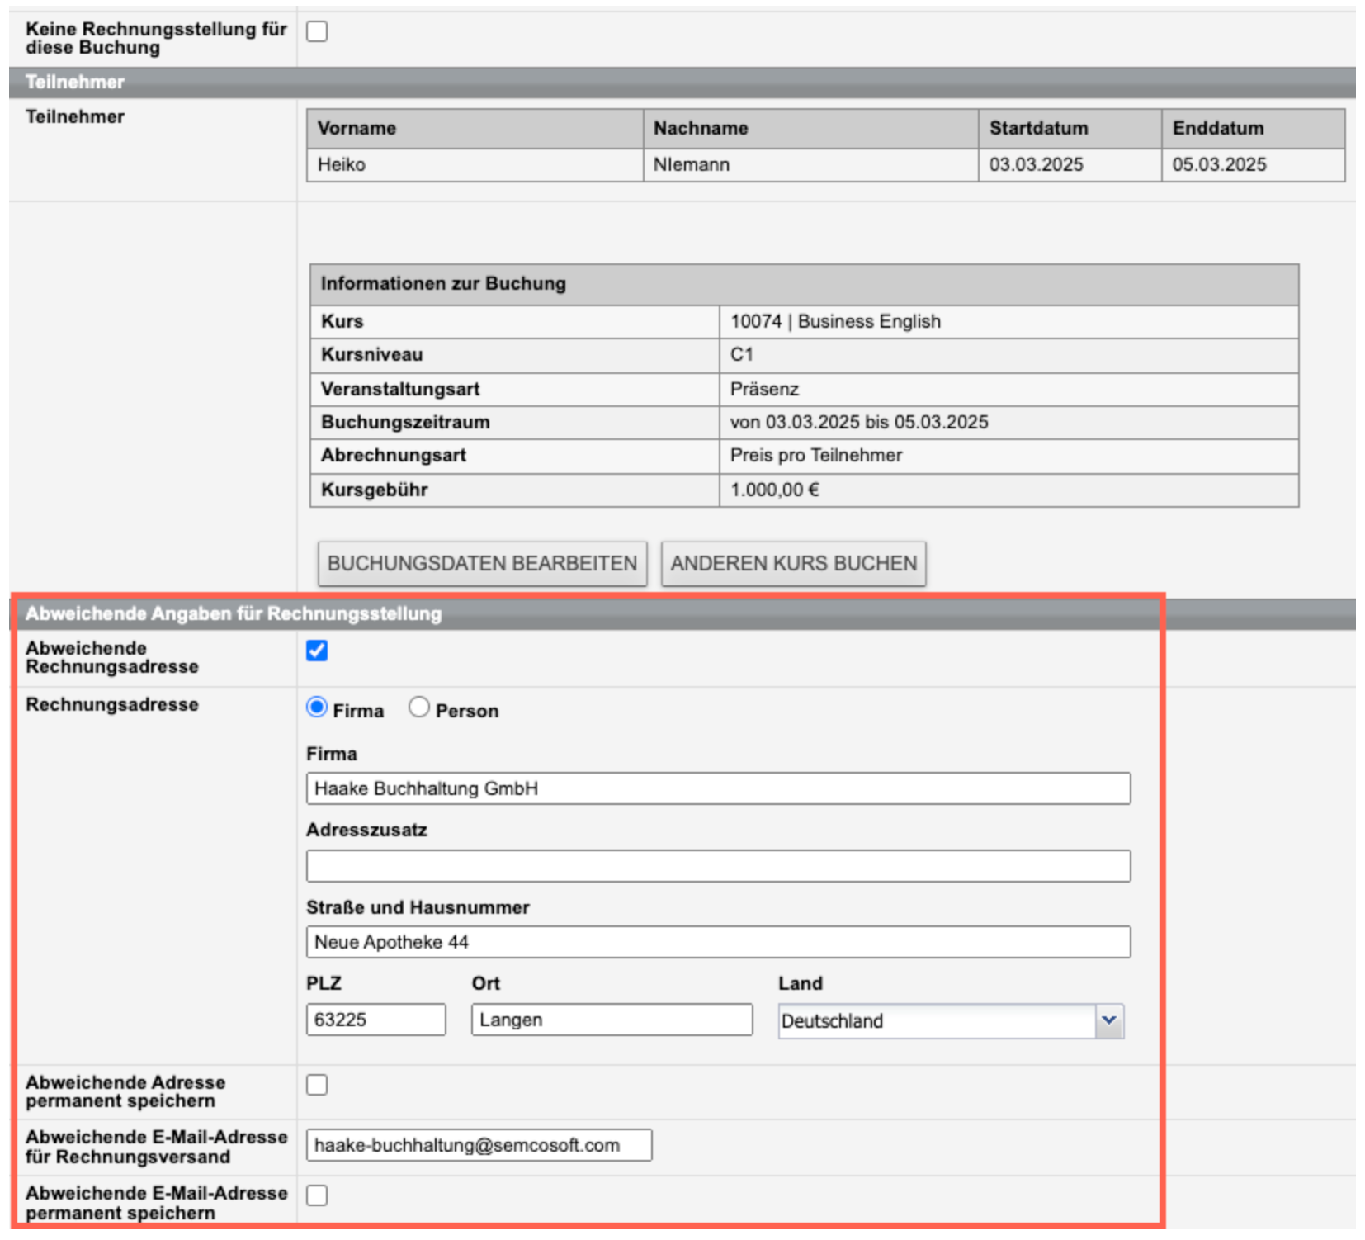1365x1240 pixels.
Task: Focus the empty Adresszusatz field
Action: (718, 866)
